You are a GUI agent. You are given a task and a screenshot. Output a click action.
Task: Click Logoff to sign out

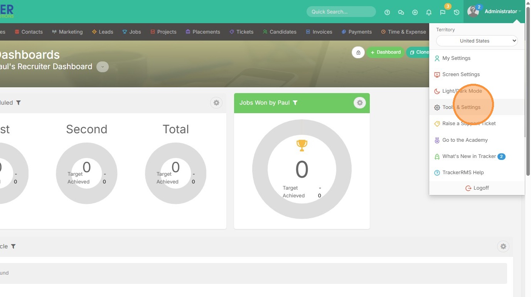477,188
